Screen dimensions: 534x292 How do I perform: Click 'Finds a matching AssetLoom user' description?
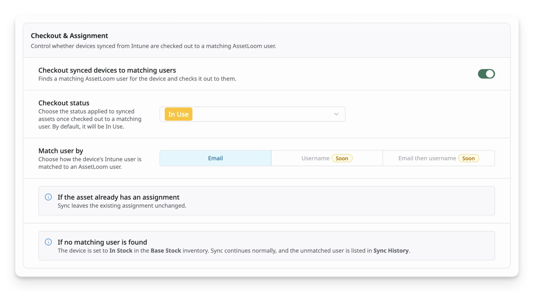tap(137, 79)
